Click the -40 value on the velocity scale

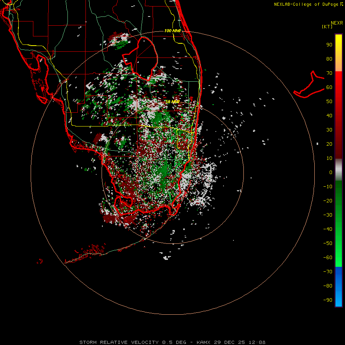pyautogui.click(x=328, y=229)
